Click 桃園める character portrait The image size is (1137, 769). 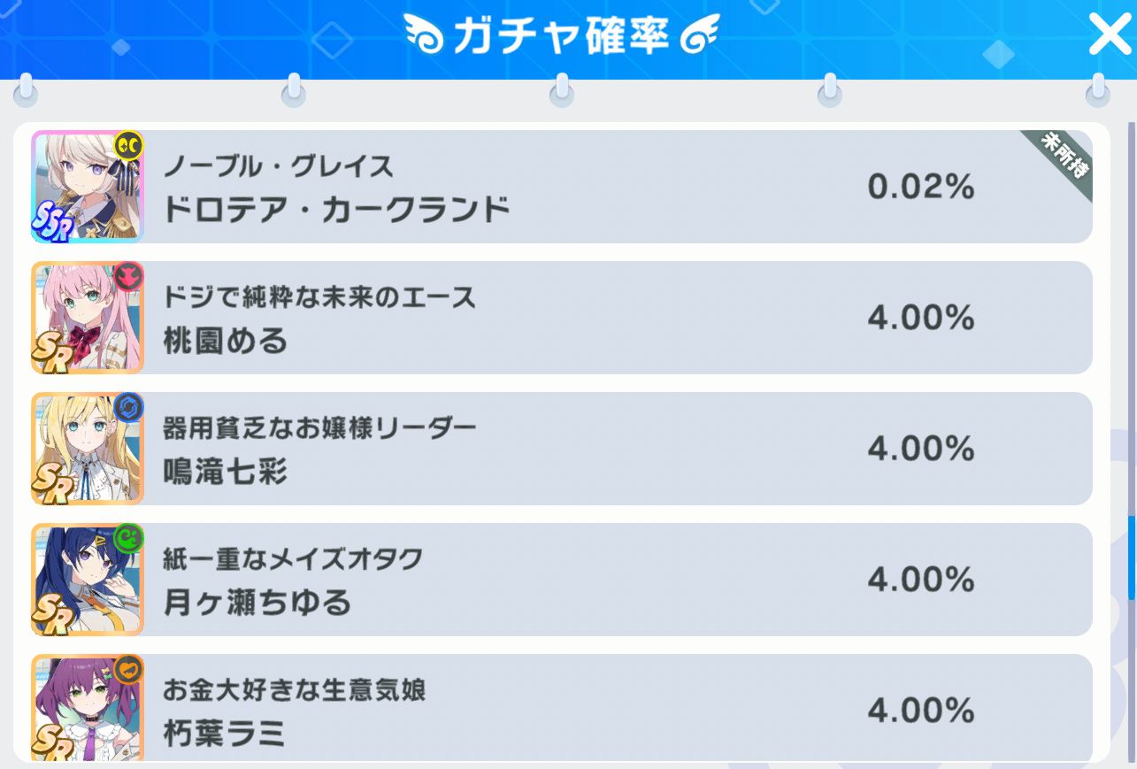tap(88, 318)
